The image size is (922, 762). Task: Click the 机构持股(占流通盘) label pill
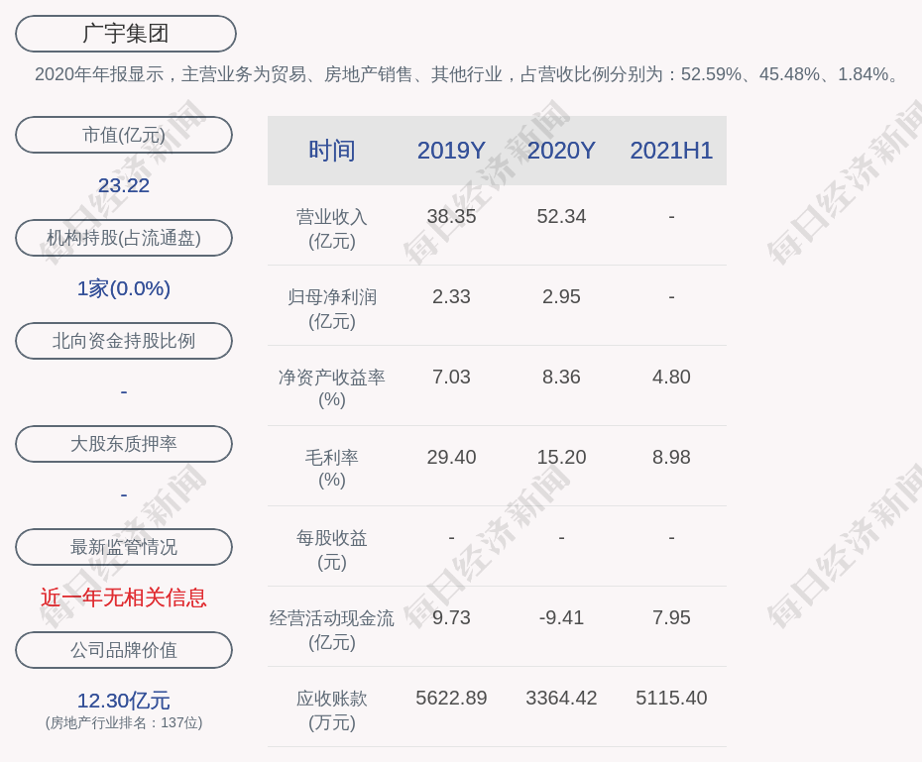(x=124, y=238)
